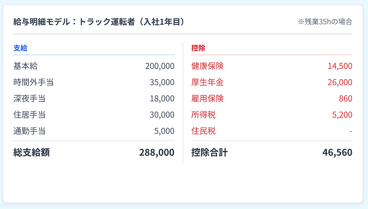Click the 深夜手当 label
Screen dimensions: 368x209
(29, 98)
